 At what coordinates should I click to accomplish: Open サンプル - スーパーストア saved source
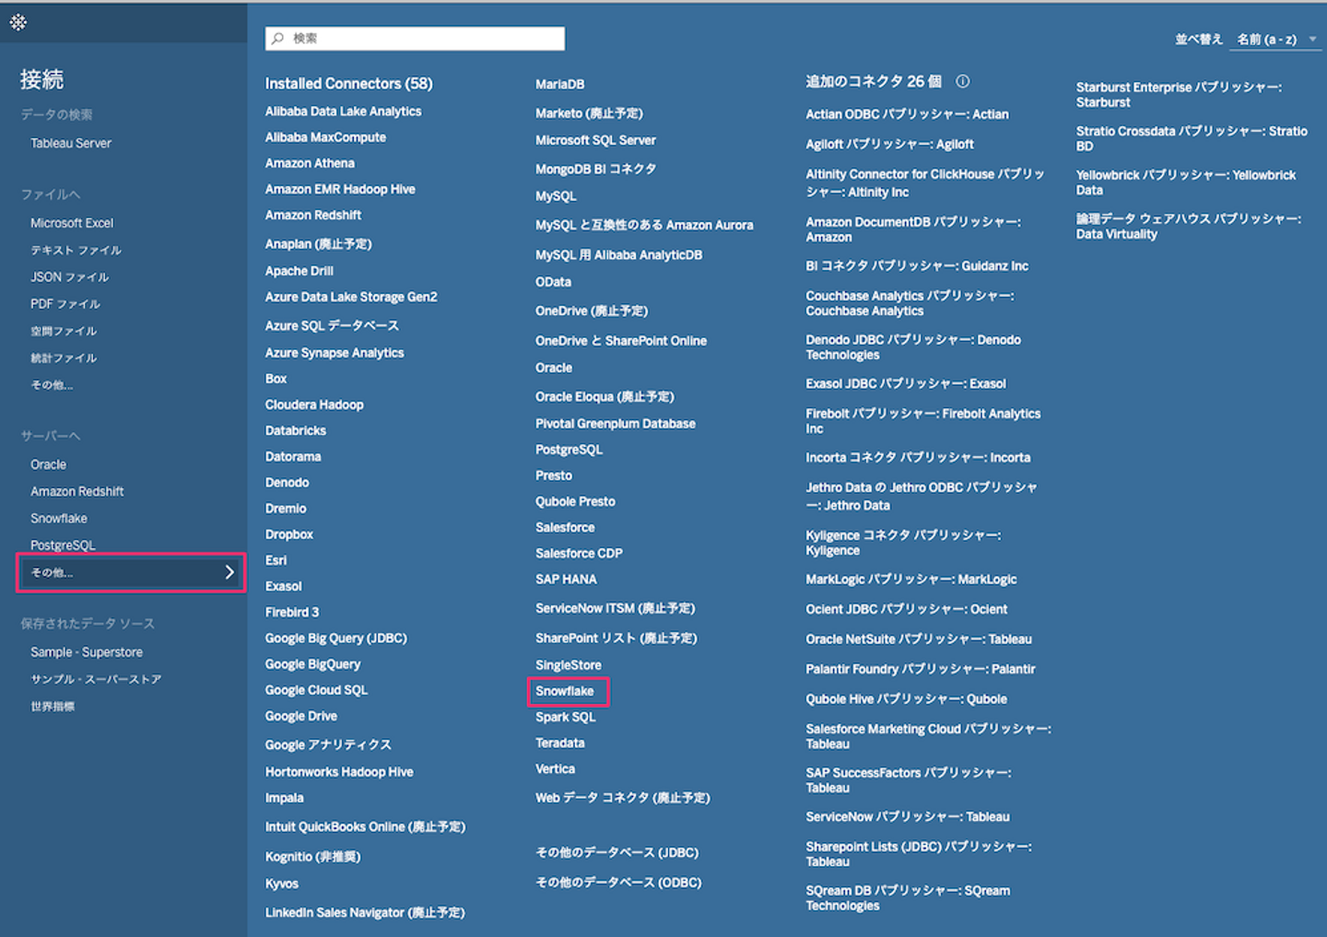[96, 679]
